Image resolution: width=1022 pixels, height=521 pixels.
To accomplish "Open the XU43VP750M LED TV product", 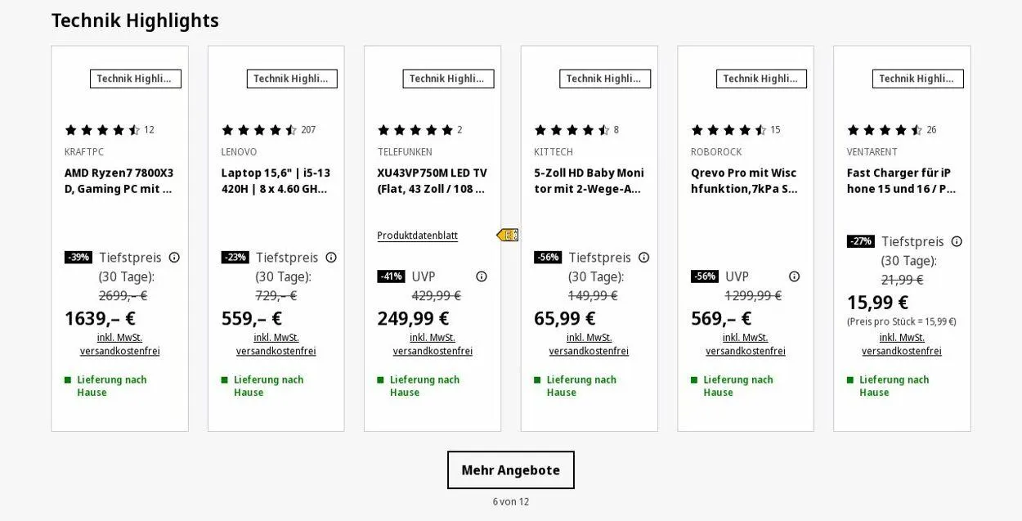I will pyautogui.click(x=432, y=181).
